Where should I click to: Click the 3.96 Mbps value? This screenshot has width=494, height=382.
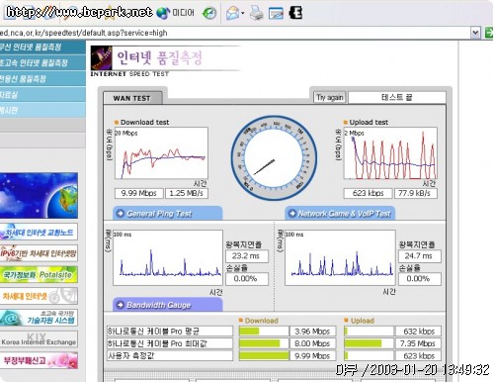click(312, 332)
